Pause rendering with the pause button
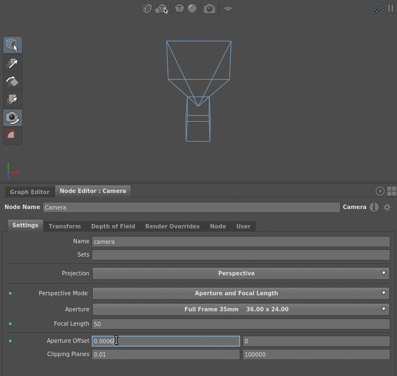 click(x=391, y=8)
